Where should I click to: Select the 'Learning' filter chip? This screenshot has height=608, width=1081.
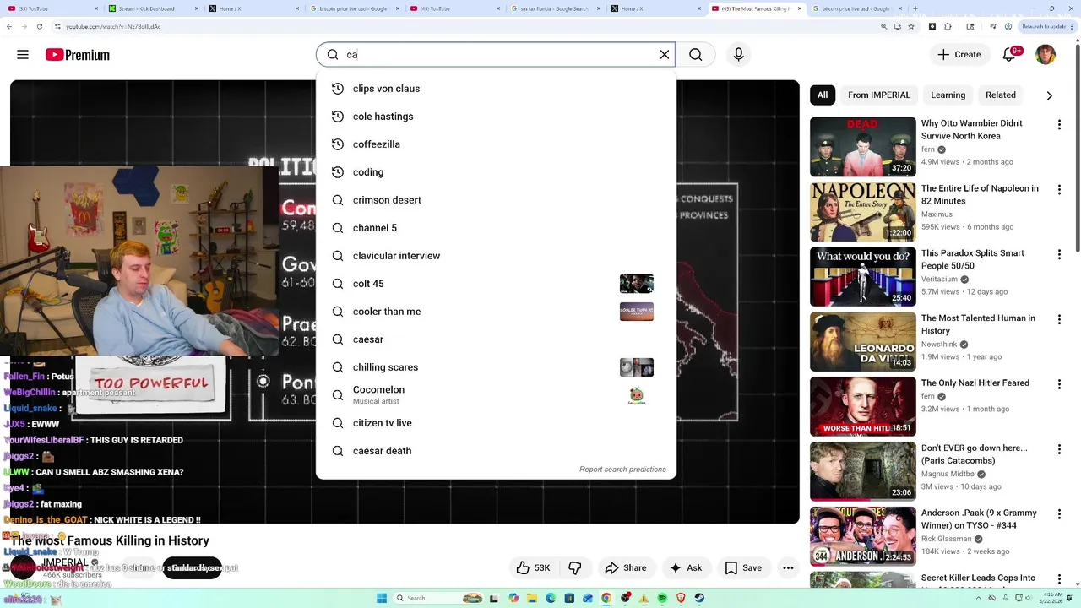tap(948, 95)
